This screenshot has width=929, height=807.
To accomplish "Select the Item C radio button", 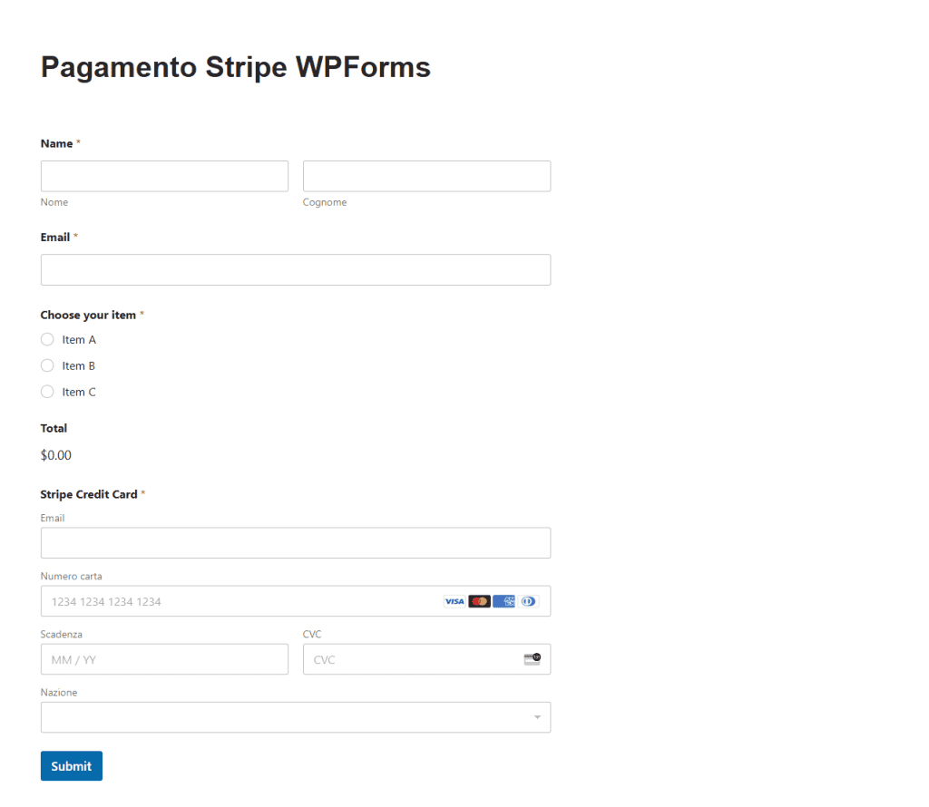I will tap(47, 392).
